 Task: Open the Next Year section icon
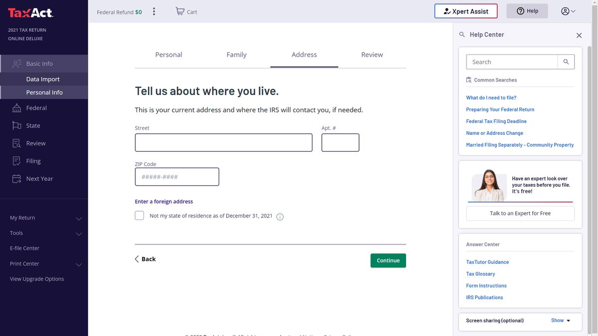click(x=17, y=178)
